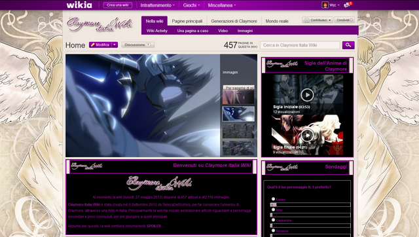The image size is (419, 237).
Task: Click the main slideshow image
Action: coord(143,105)
